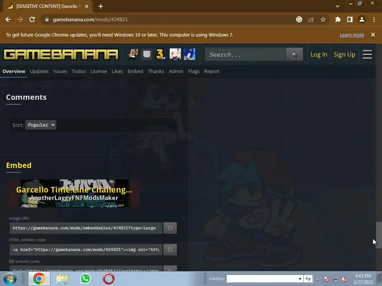Select the Image URL field
This screenshot has width=382, height=286.
(x=86, y=228)
